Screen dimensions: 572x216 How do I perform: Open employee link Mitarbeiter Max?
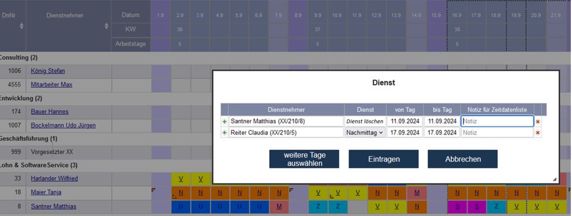[x=52, y=85]
